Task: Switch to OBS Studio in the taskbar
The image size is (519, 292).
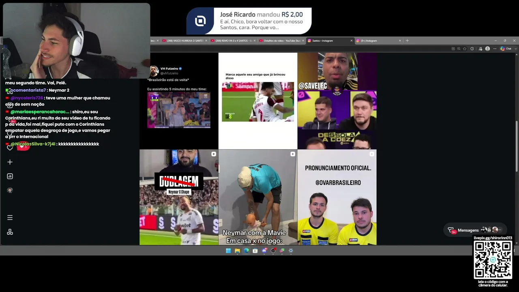Action: (x=273, y=251)
